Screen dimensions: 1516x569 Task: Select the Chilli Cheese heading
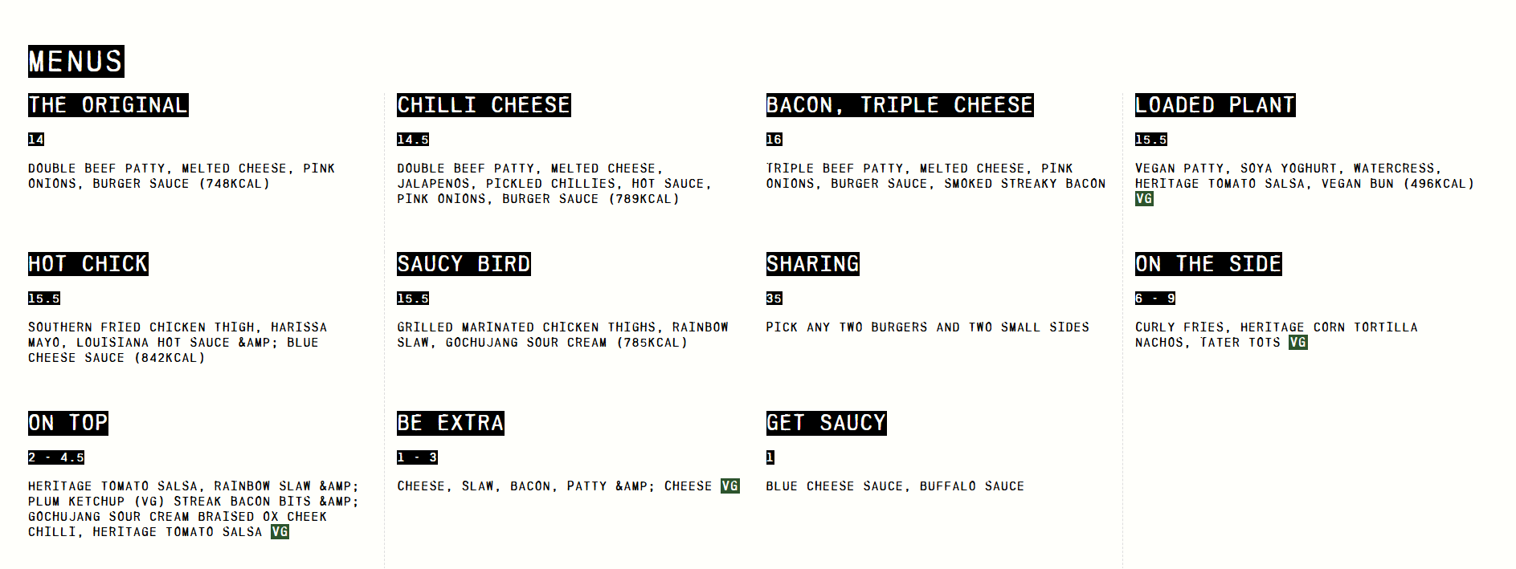click(x=484, y=105)
